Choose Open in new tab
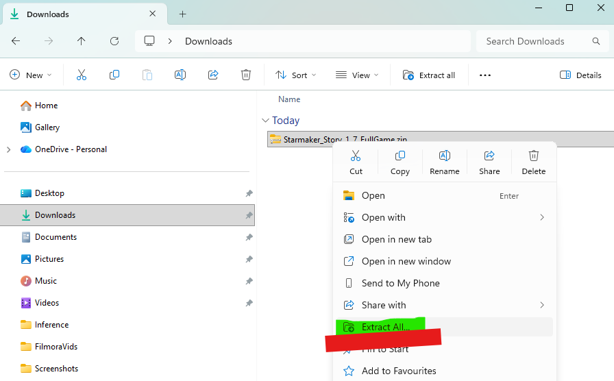The height and width of the screenshot is (381, 614). (x=444, y=239)
